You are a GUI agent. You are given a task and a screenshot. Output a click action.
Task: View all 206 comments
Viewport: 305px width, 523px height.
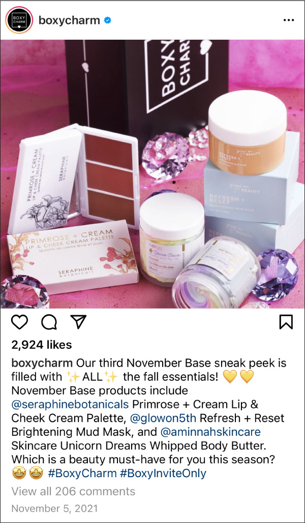(x=73, y=491)
